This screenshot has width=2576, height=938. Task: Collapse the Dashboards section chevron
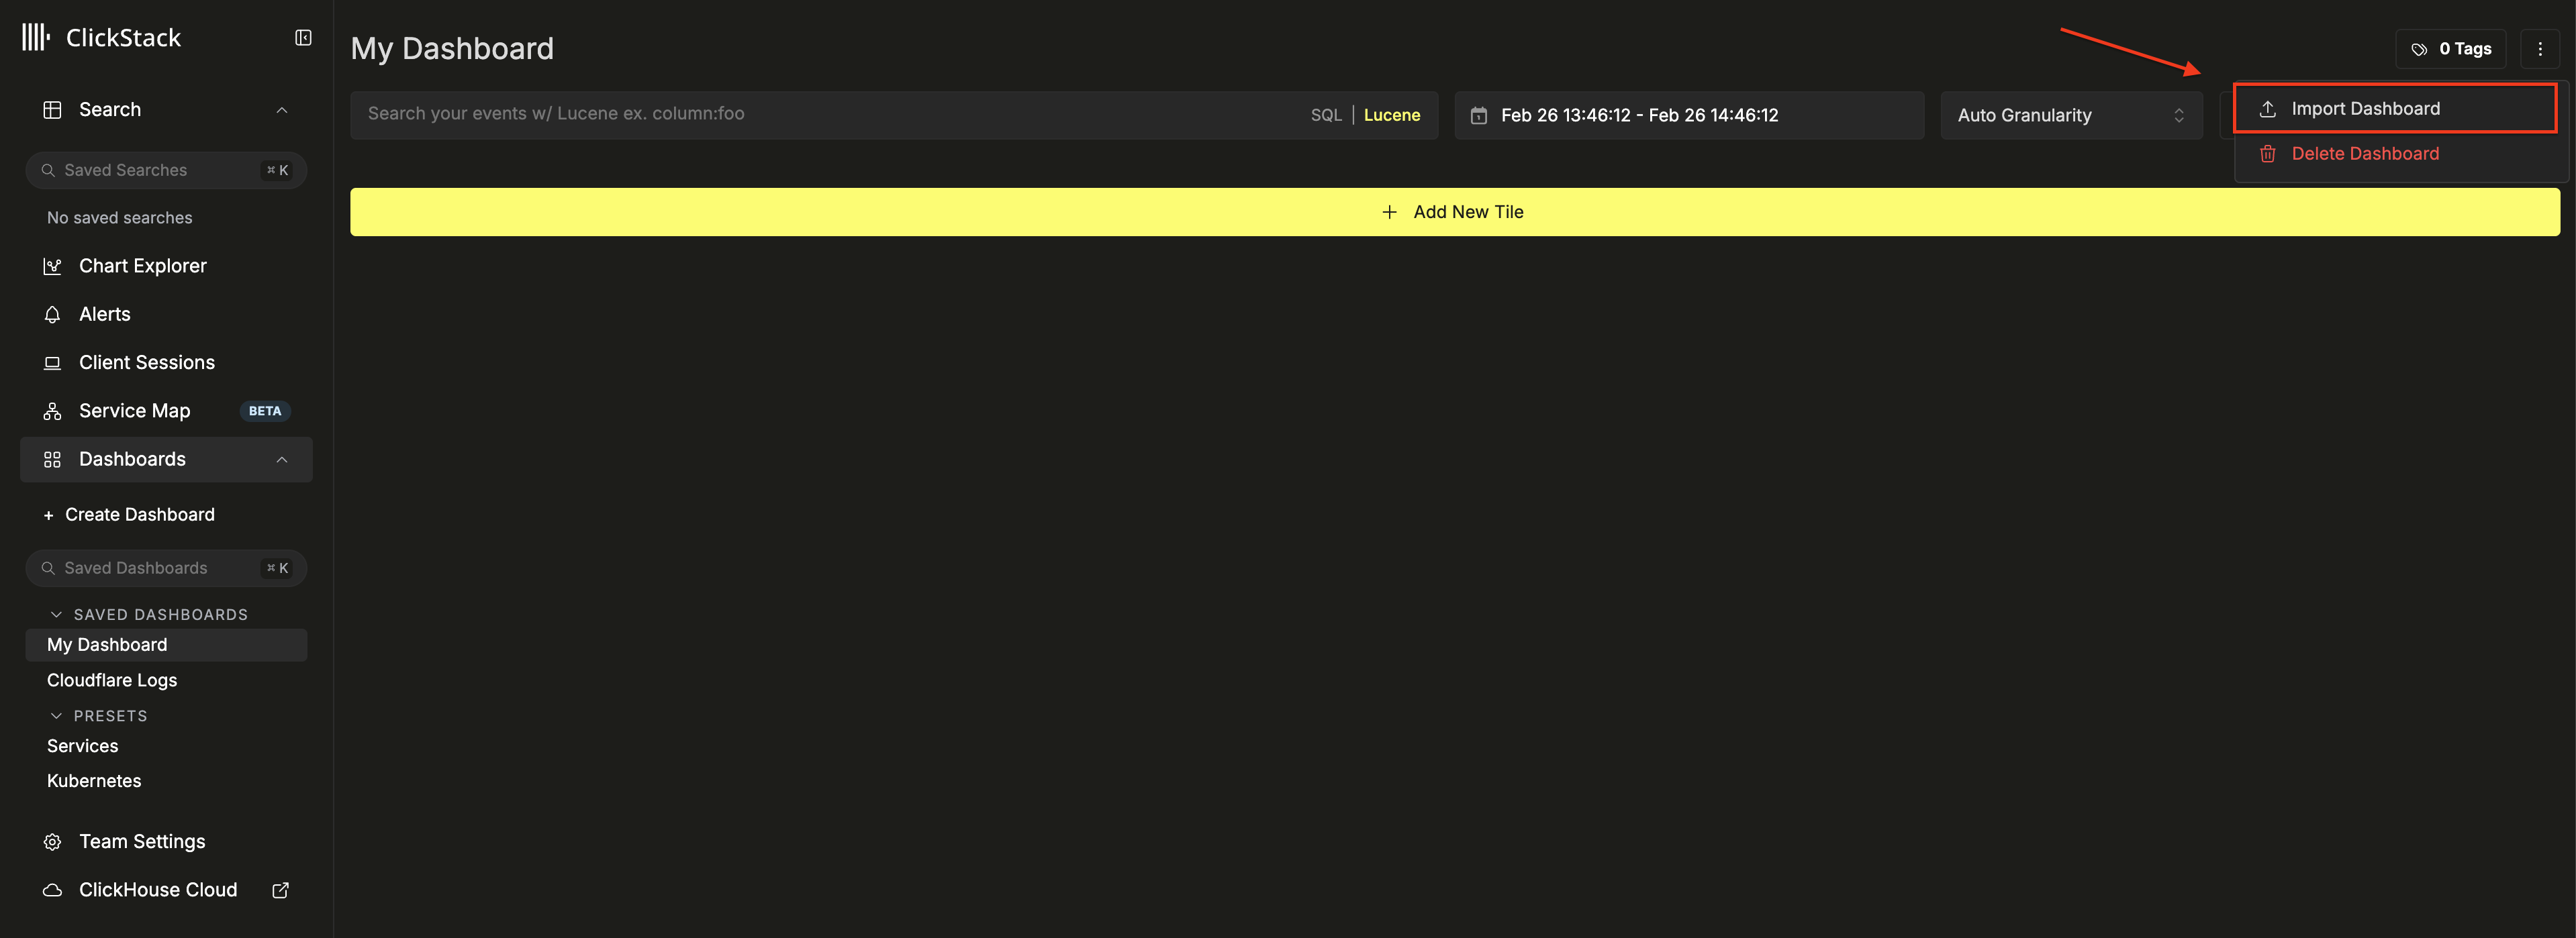(x=282, y=460)
